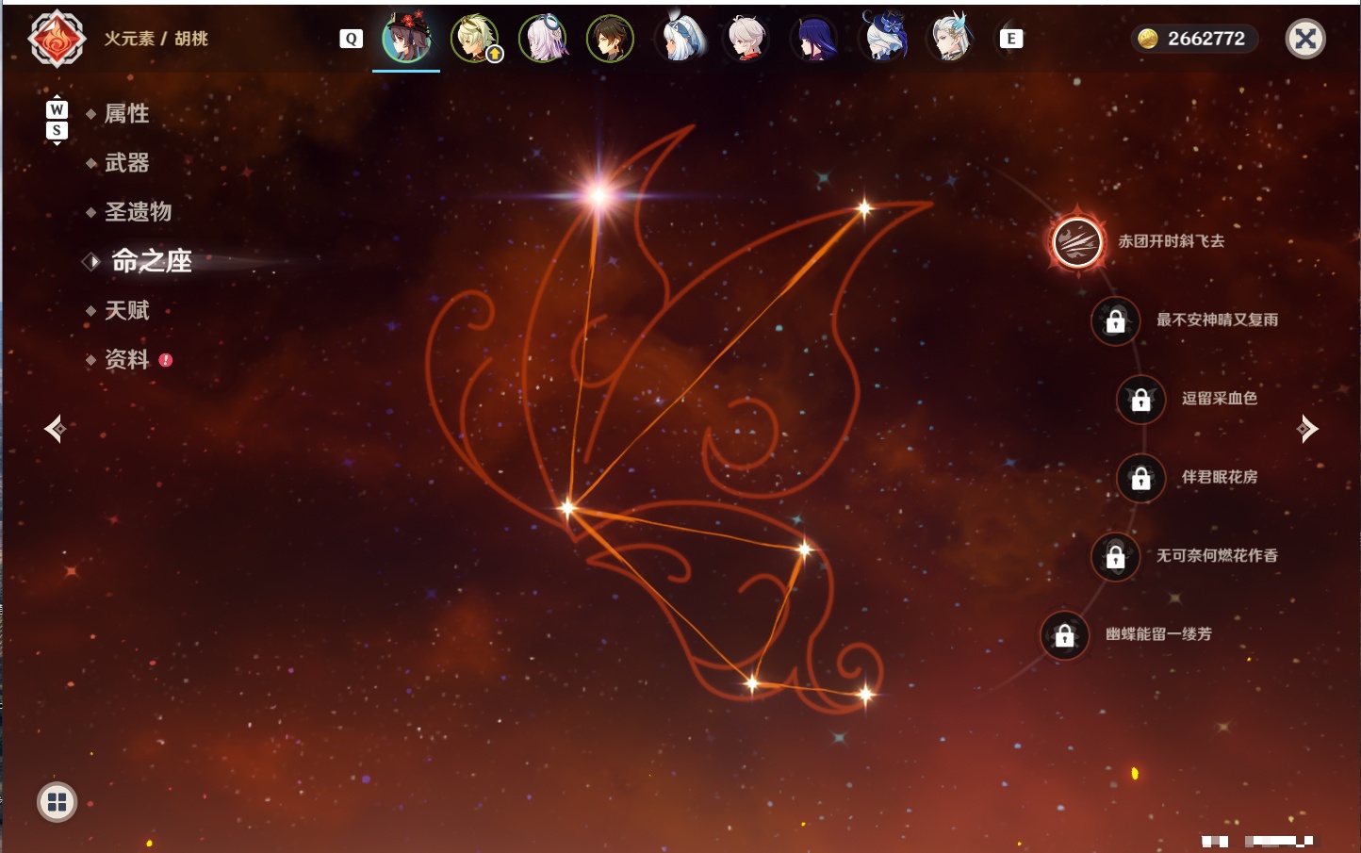
Task: Select the silver-haired avatar with blue horns
Action: (x=951, y=39)
